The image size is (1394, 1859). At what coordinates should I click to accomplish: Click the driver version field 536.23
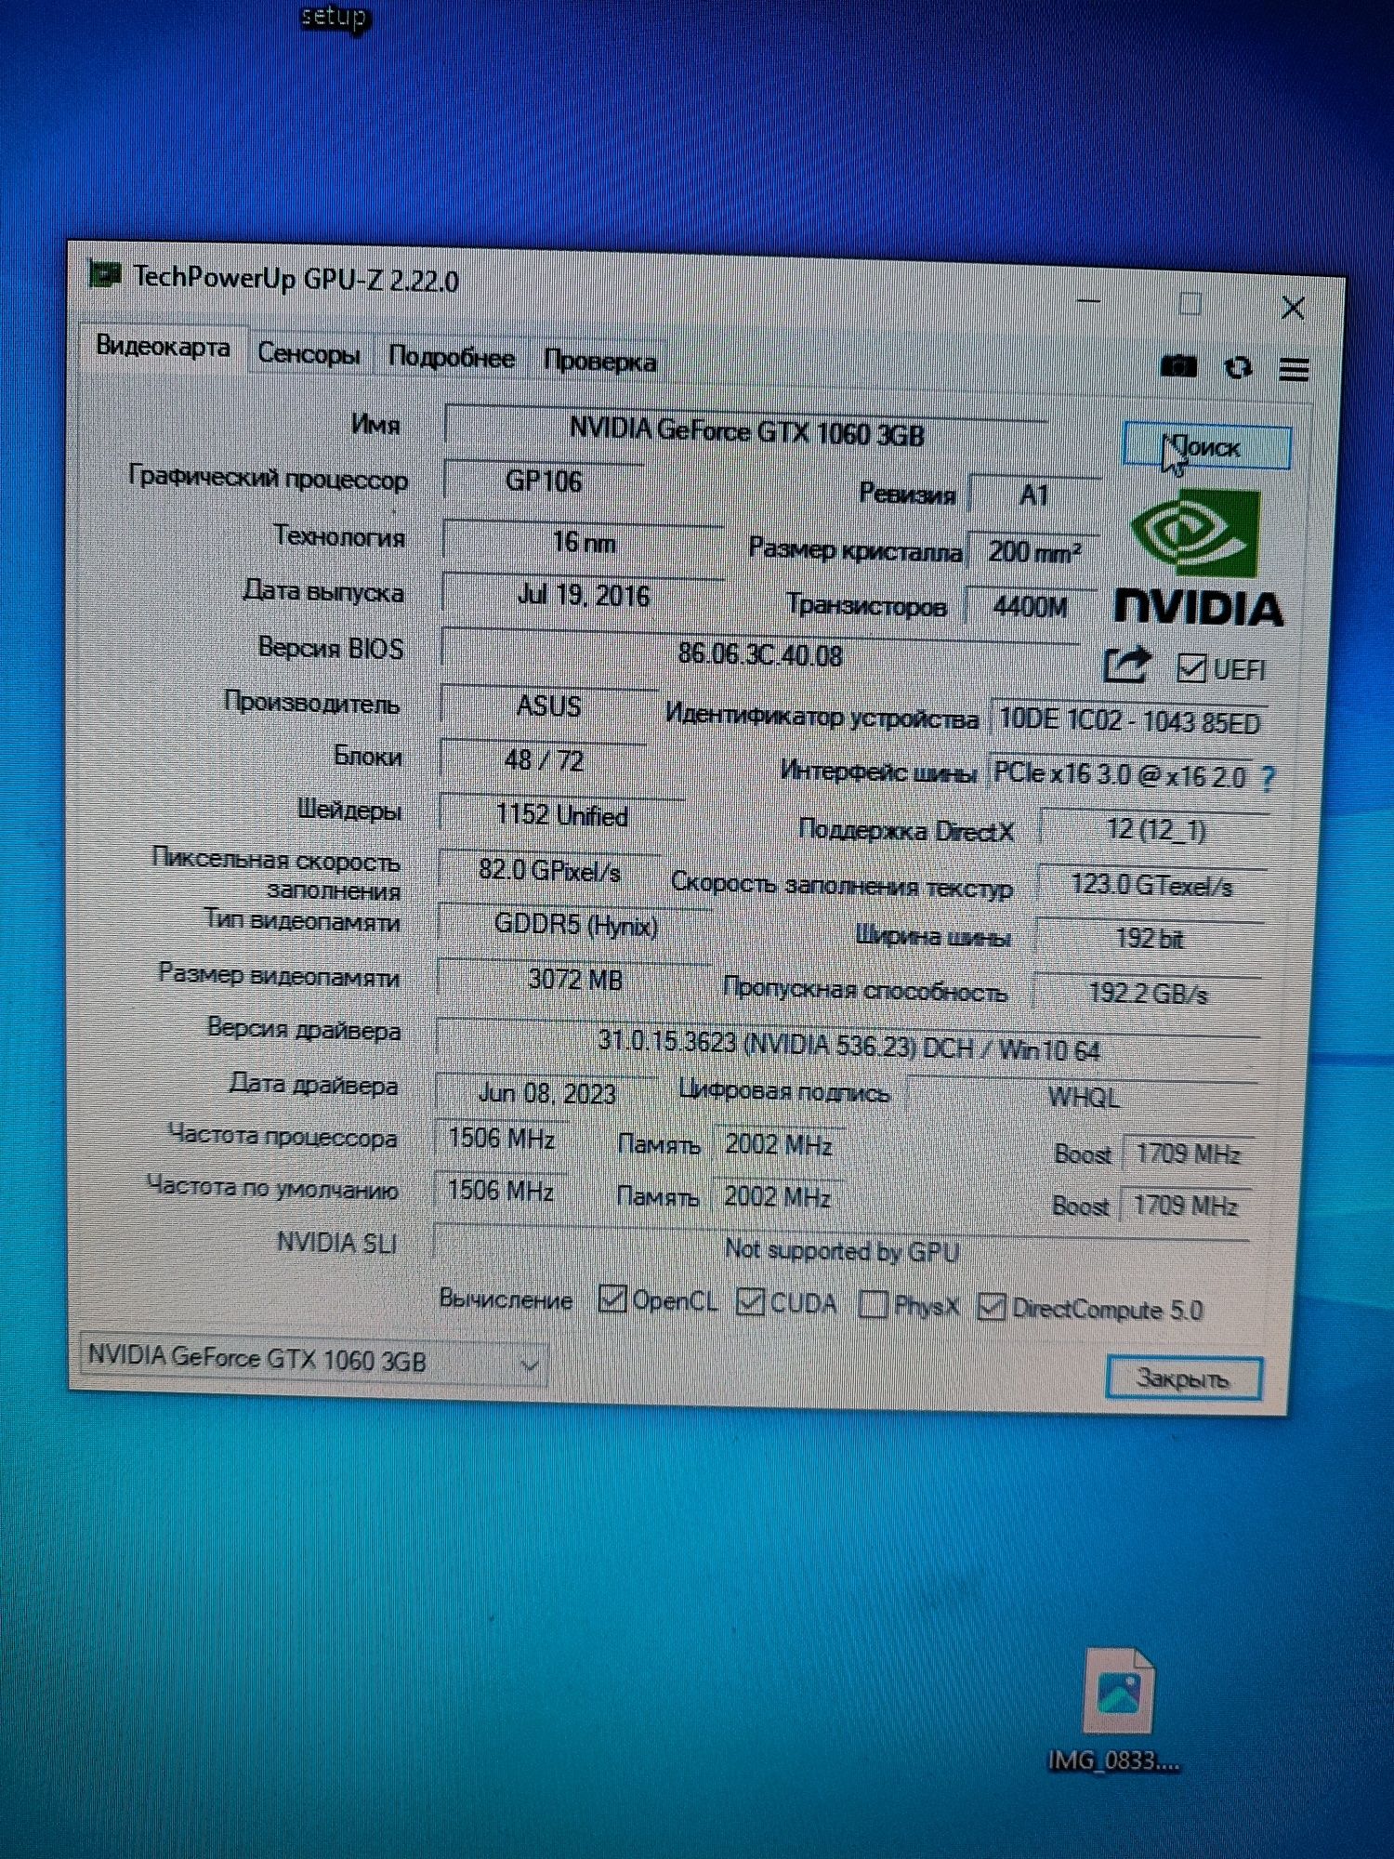[x=848, y=1046]
